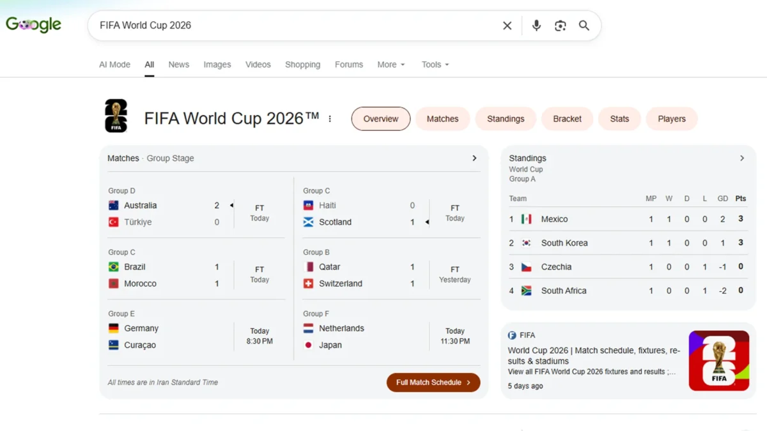Expand Matches section with chevron arrow
The image size is (767, 431).
click(474, 158)
